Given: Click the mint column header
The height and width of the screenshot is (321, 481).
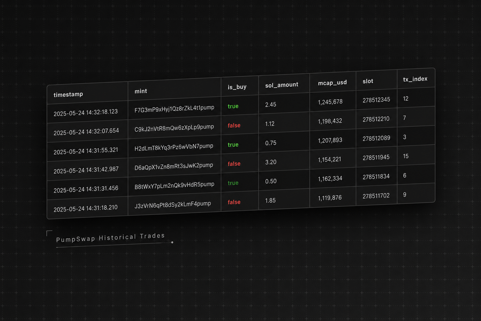Looking at the screenshot, I should pos(141,91).
